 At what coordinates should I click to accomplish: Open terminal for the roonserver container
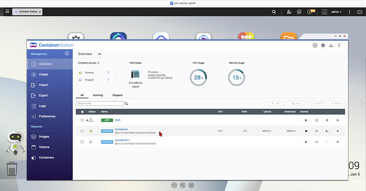(x=327, y=131)
